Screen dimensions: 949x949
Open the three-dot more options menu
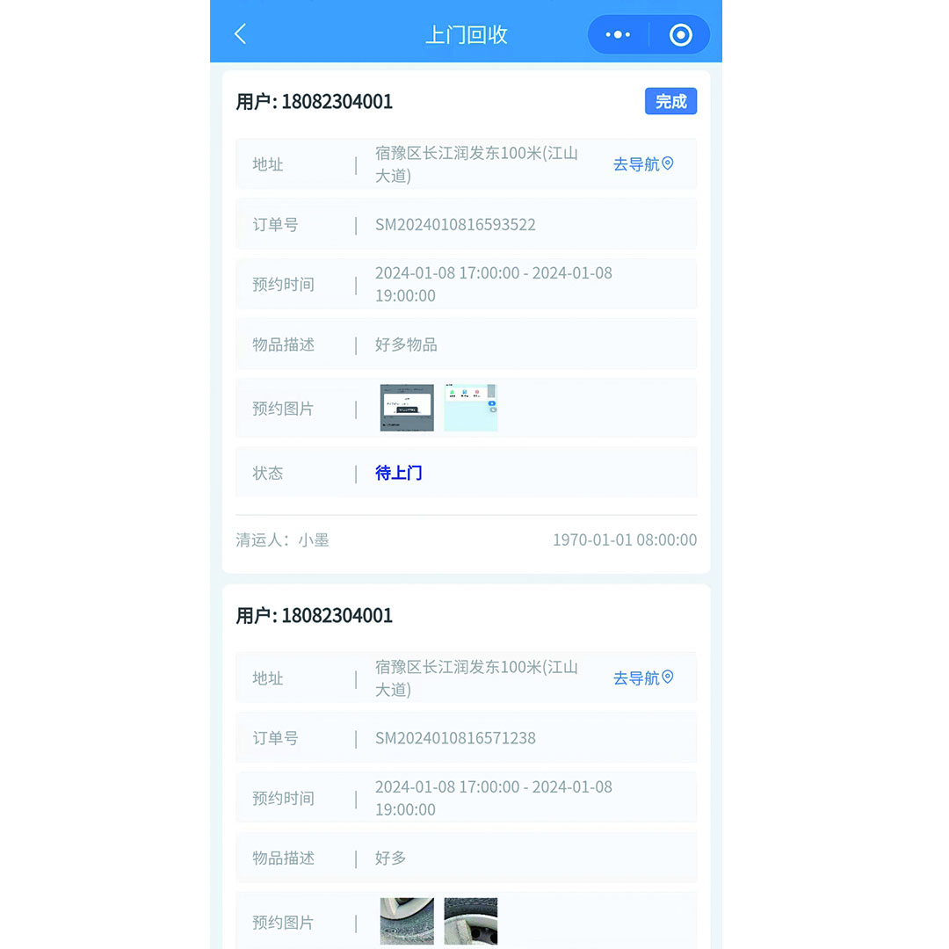tap(618, 35)
